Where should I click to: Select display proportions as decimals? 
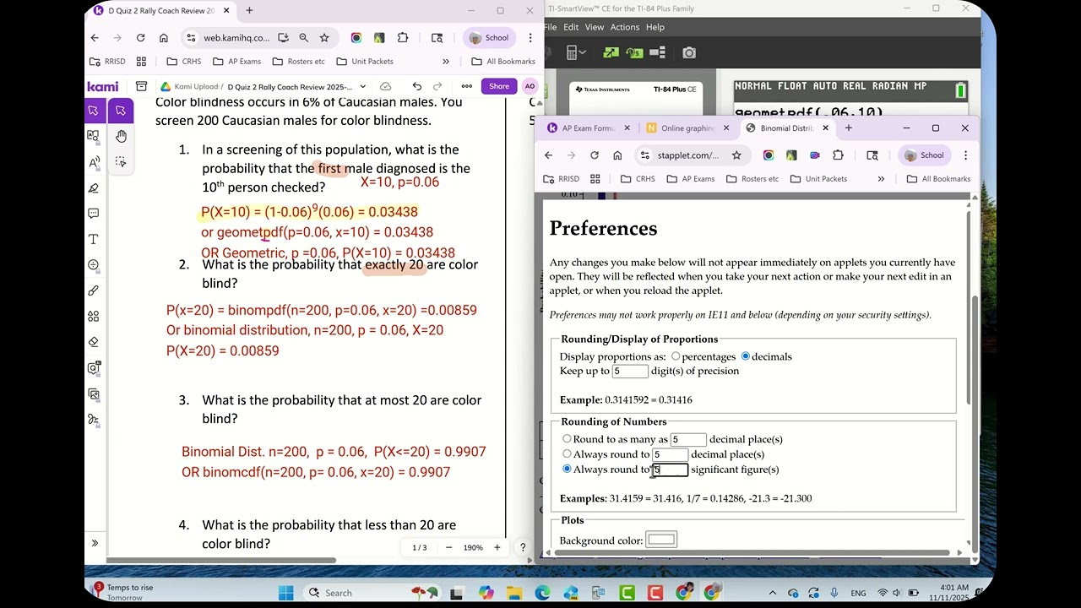point(745,356)
